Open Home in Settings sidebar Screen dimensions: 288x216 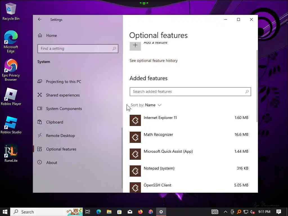(47, 35)
